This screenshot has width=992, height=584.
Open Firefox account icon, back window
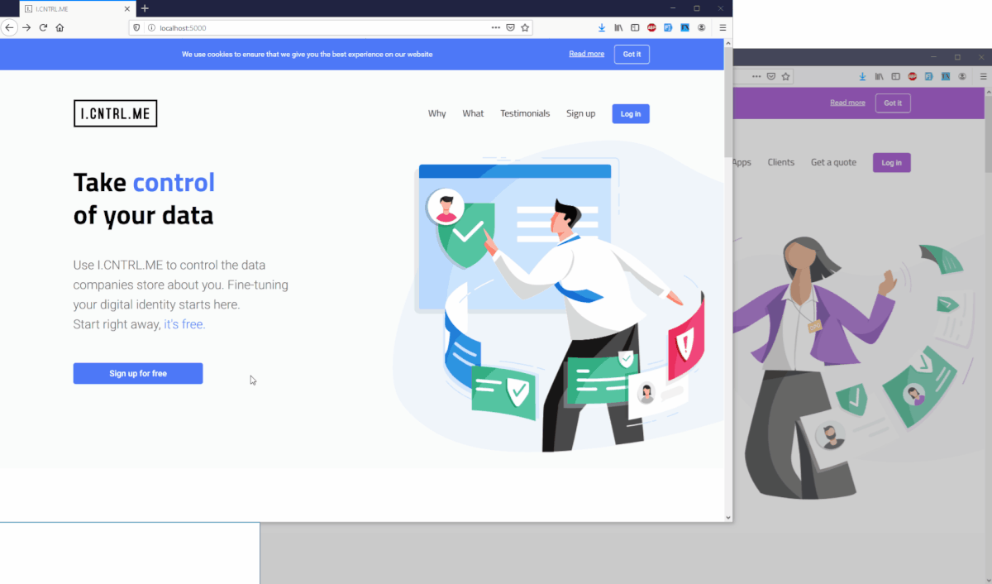click(963, 76)
